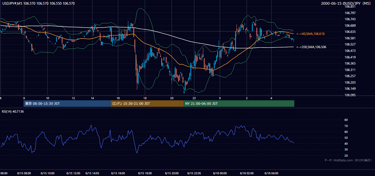Click the 106.581 price axis label

click(350, 38)
